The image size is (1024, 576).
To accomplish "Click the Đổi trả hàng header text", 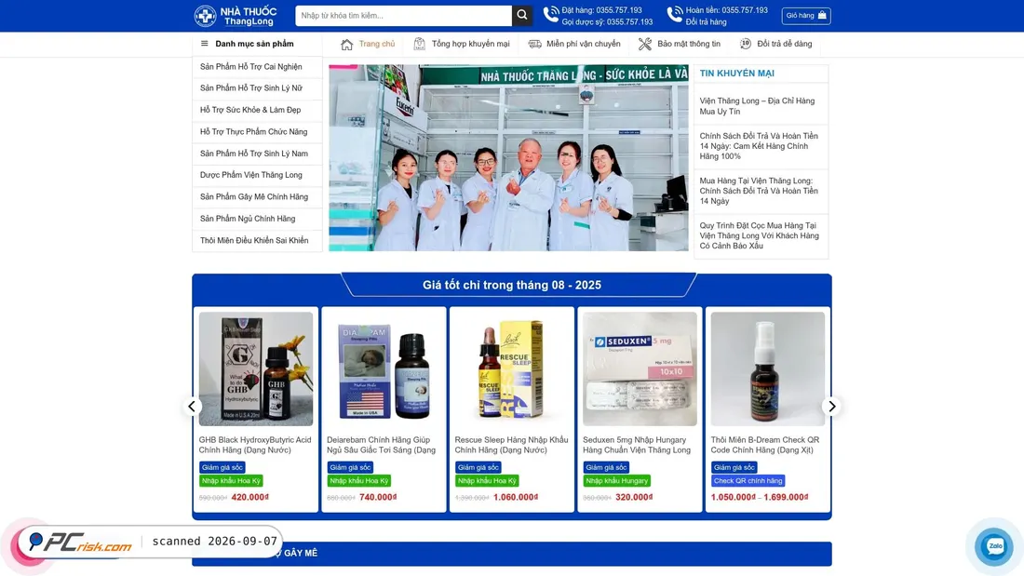I will point(706,21).
